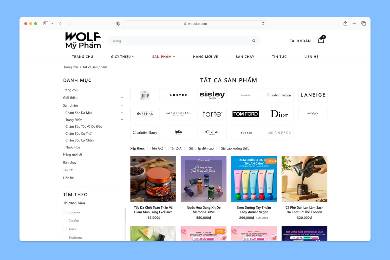This screenshot has height=260, width=390.
Task: Select the Tên A-Z sort option
Action: coord(149,148)
